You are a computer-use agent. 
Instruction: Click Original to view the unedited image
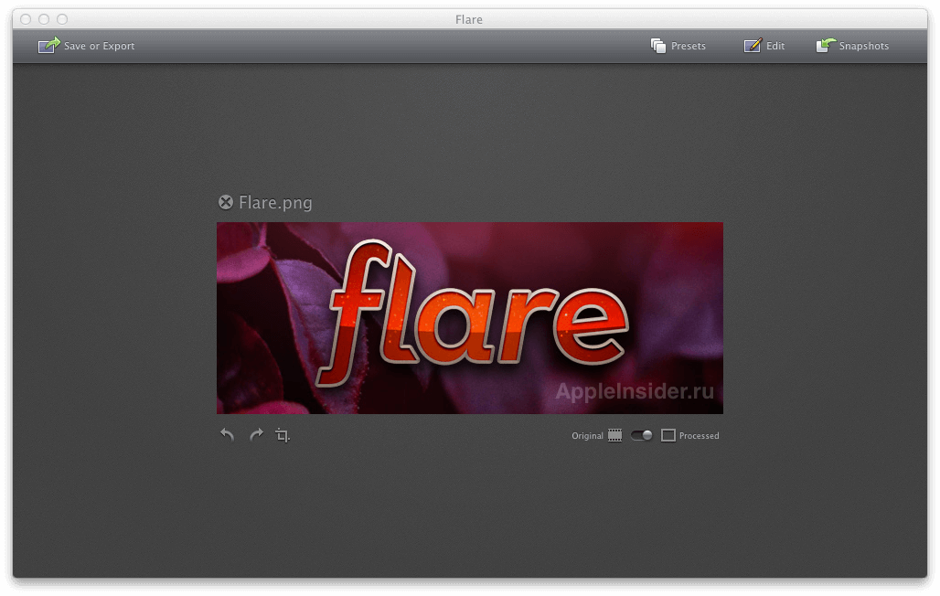tap(586, 435)
